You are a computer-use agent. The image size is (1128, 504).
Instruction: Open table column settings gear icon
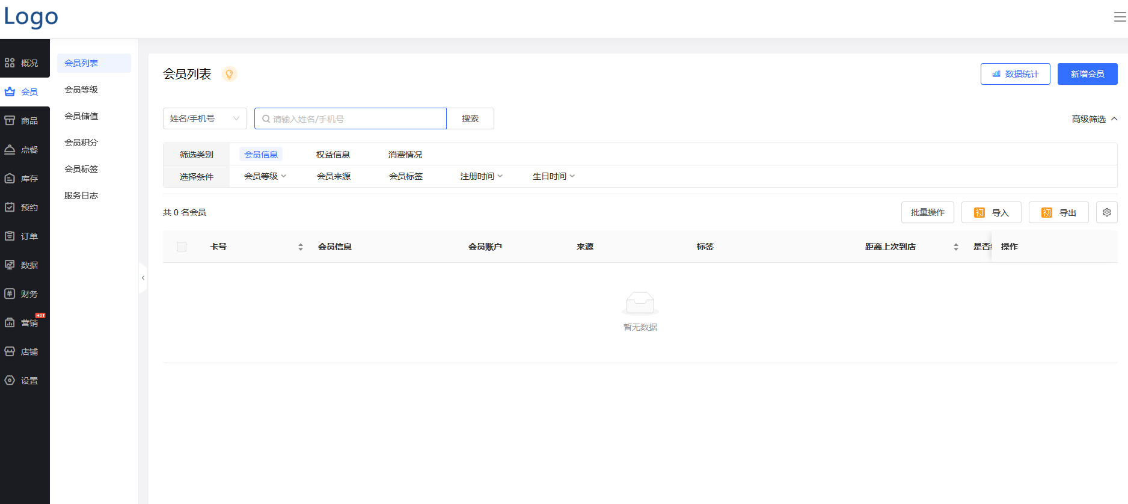coord(1106,212)
